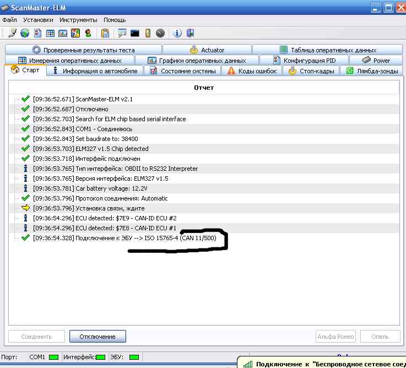The height and width of the screenshot is (368, 406).
Task: Open the Файл menu
Action: coord(9,20)
